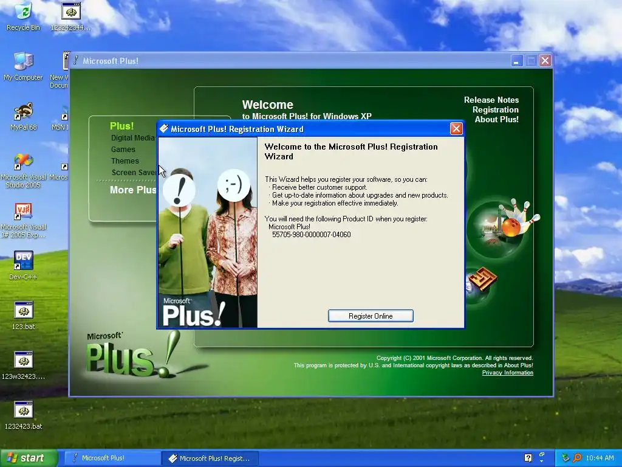Click the green tray icon left of the magnifier
The height and width of the screenshot is (467, 622).
[x=566, y=458]
